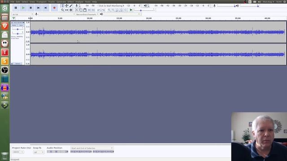Click the Pause transport button
This screenshot has height=161, width=287.
coord(16,8)
